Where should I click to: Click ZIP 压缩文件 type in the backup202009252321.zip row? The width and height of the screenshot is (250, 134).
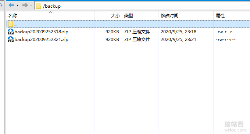137,40
